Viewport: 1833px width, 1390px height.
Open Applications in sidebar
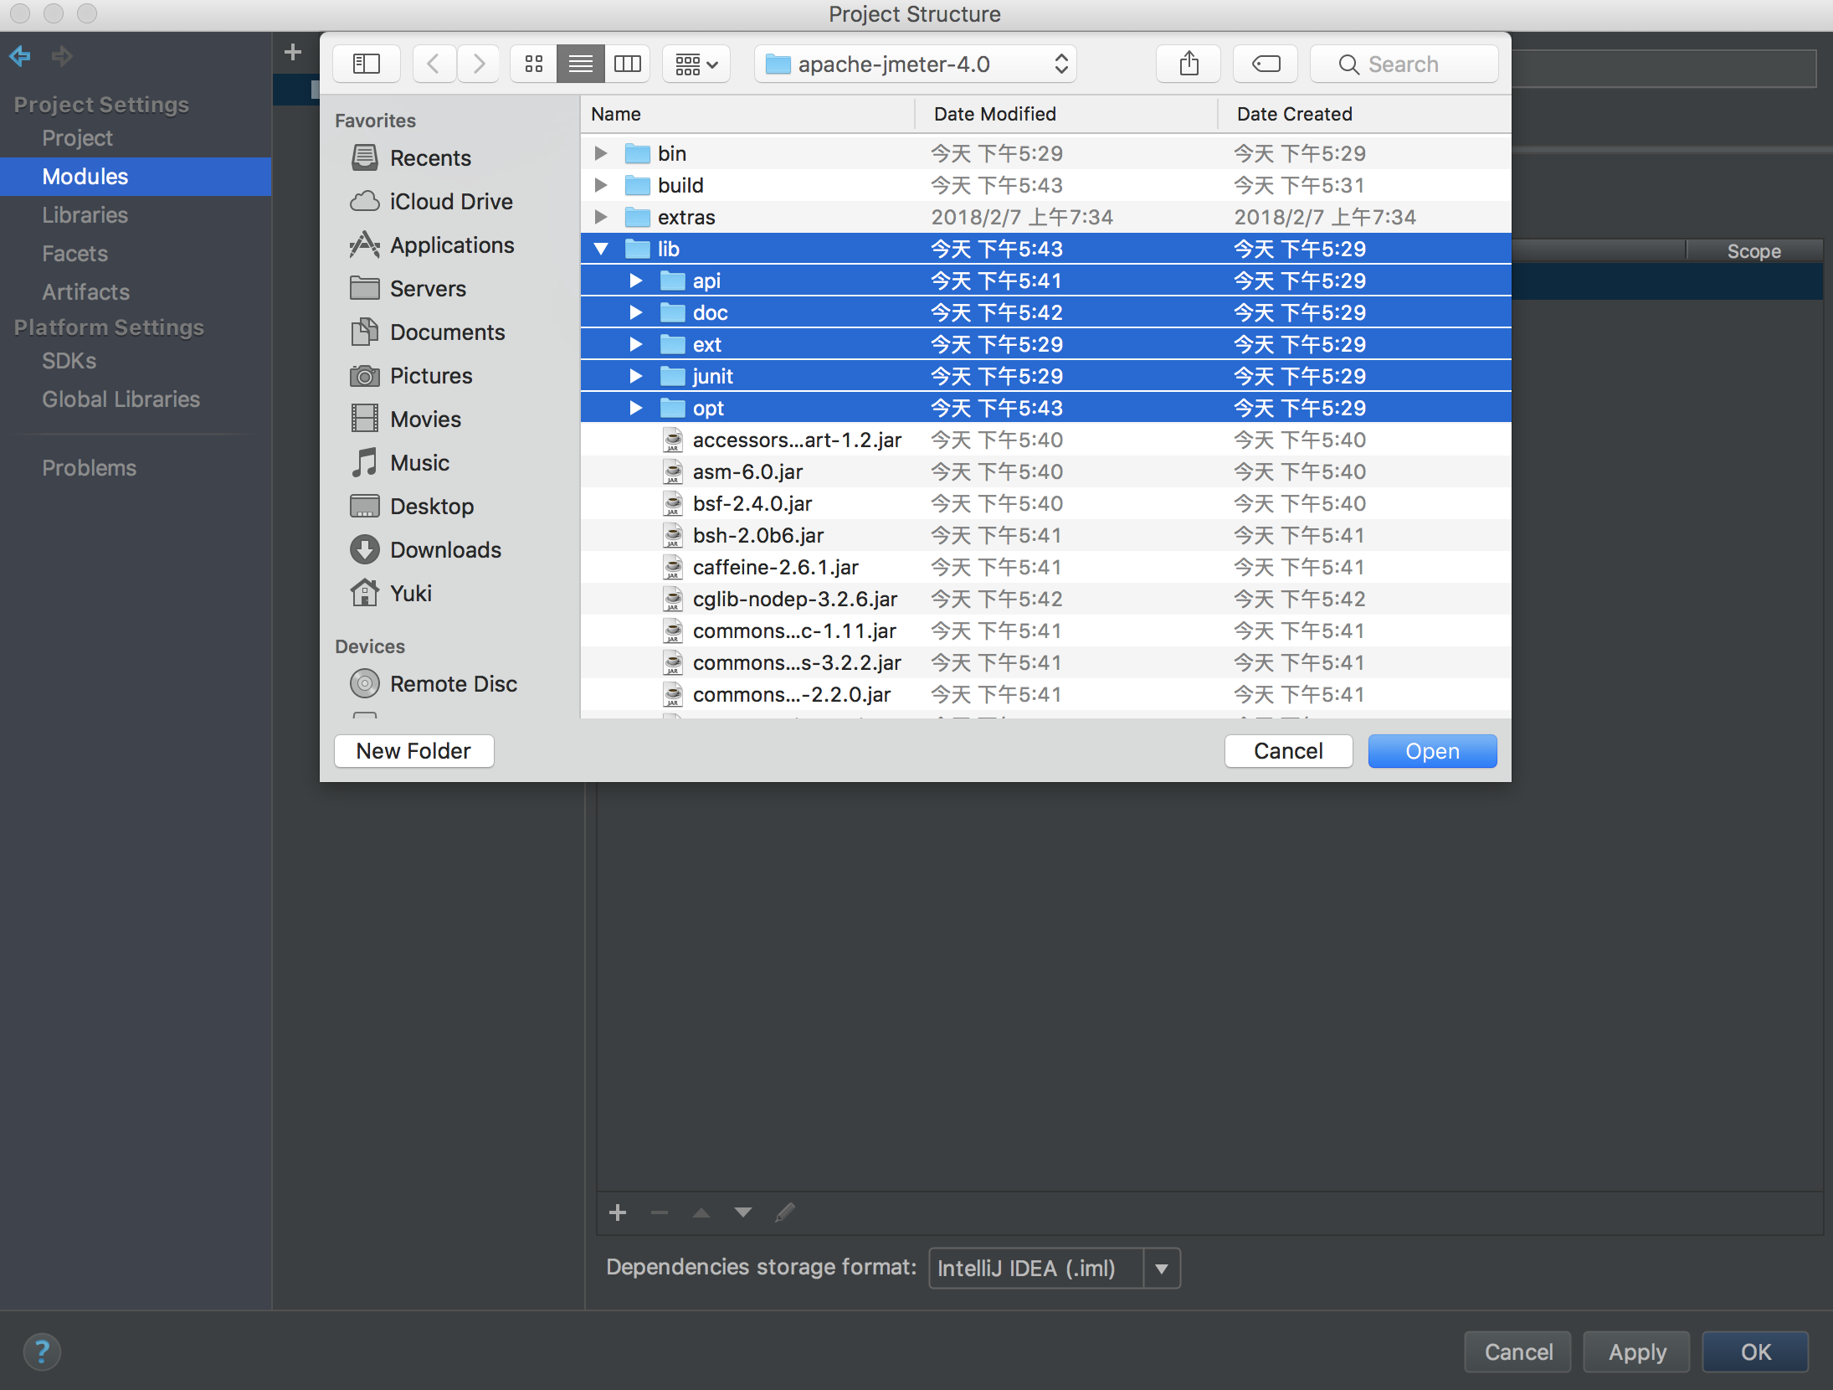click(x=432, y=245)
